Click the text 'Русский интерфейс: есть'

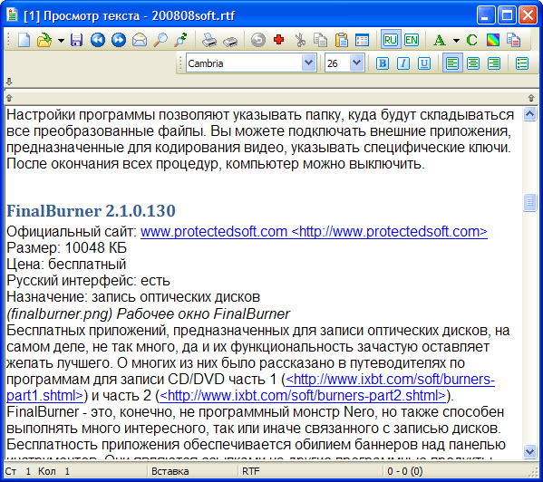tap(88, 280)
